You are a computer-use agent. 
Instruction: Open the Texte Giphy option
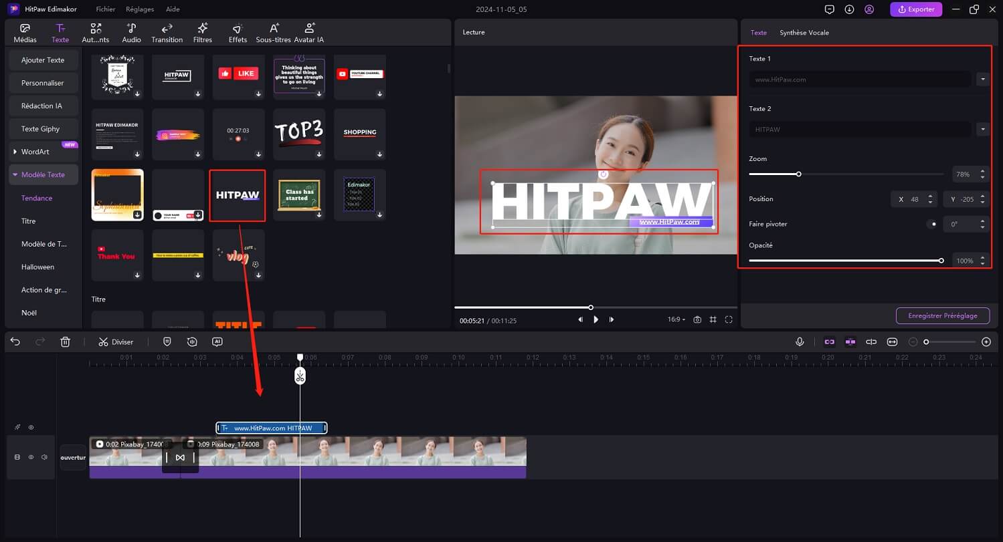coord(43,129)
